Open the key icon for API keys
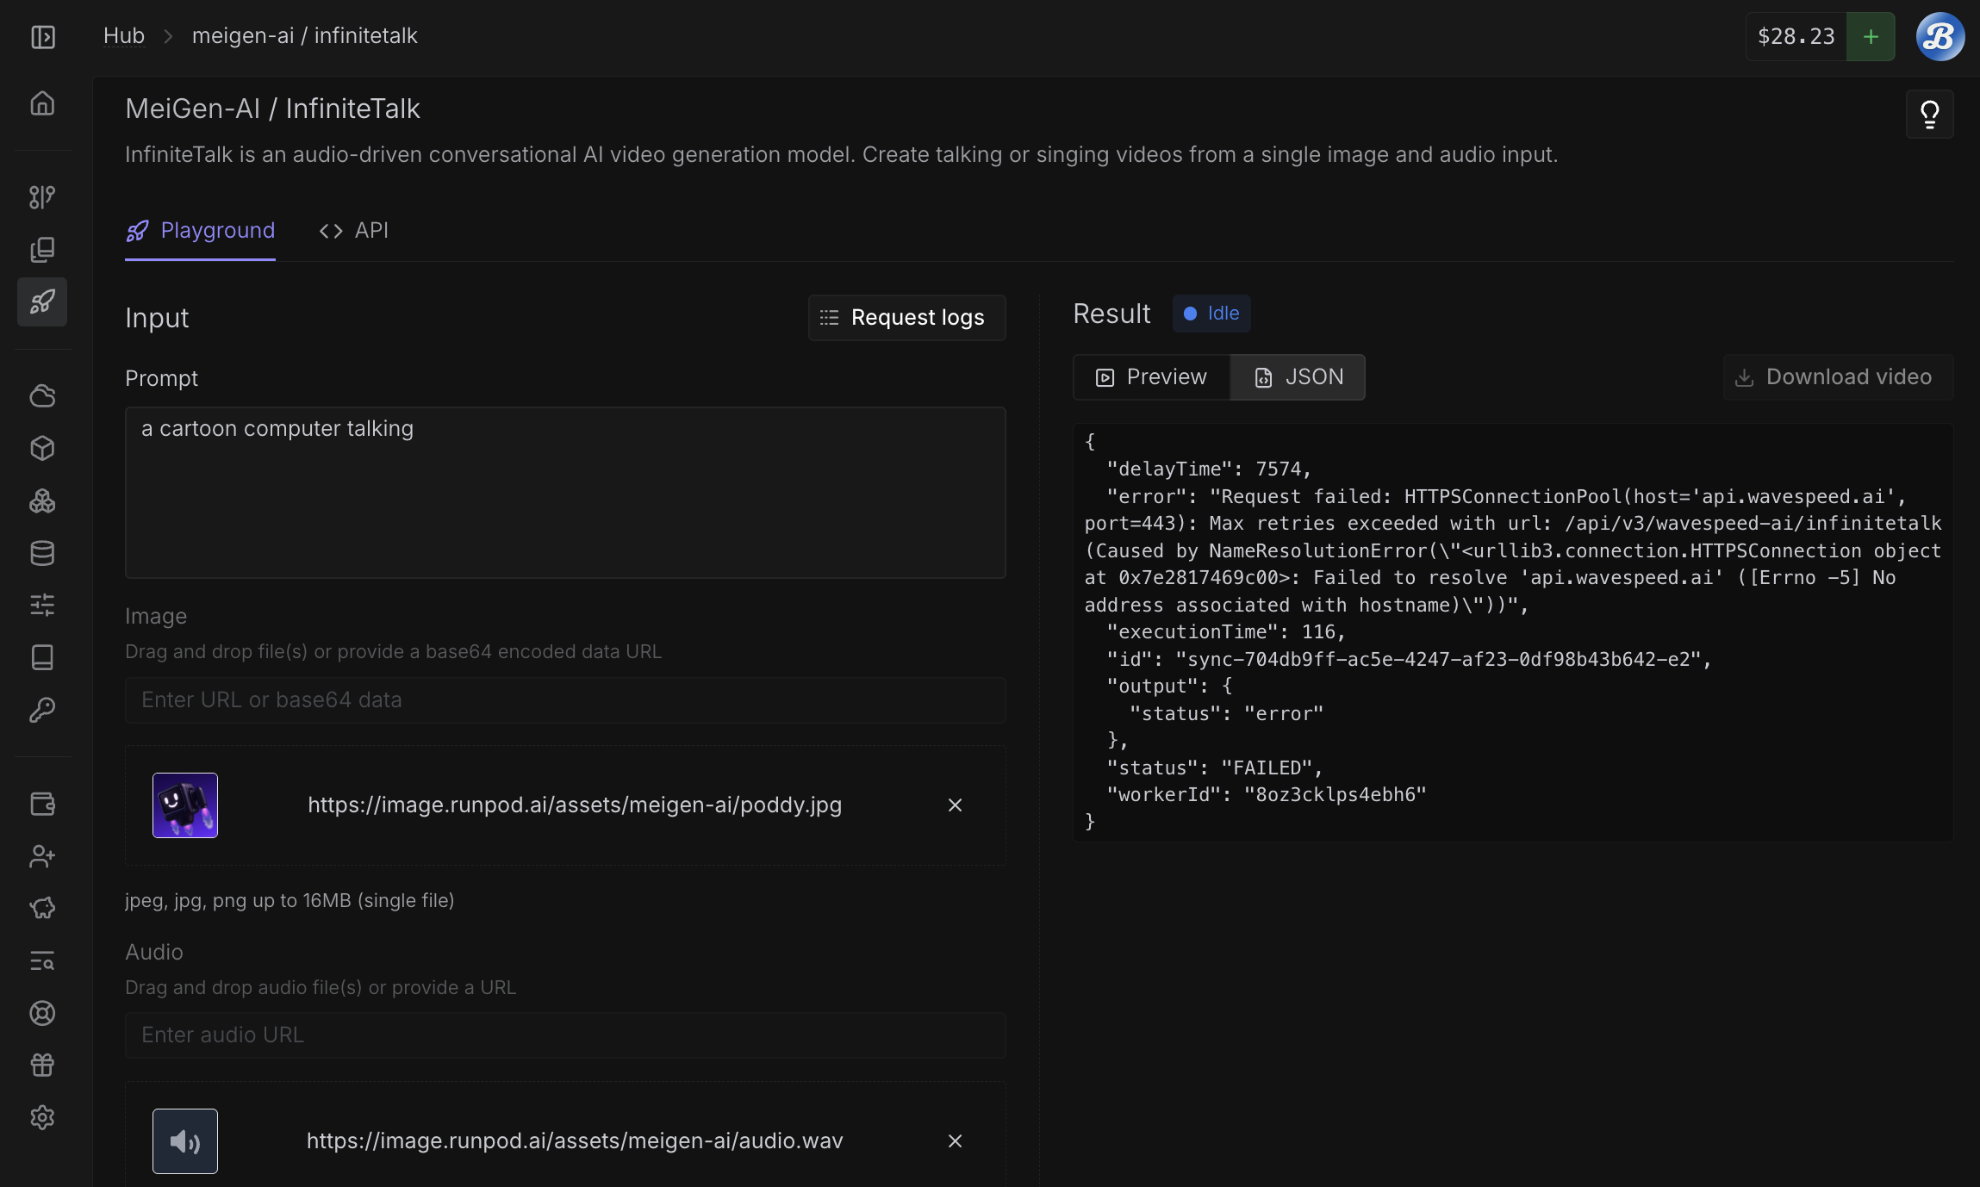Viewport: 1980px width, 1187px height. coord(42,710)
